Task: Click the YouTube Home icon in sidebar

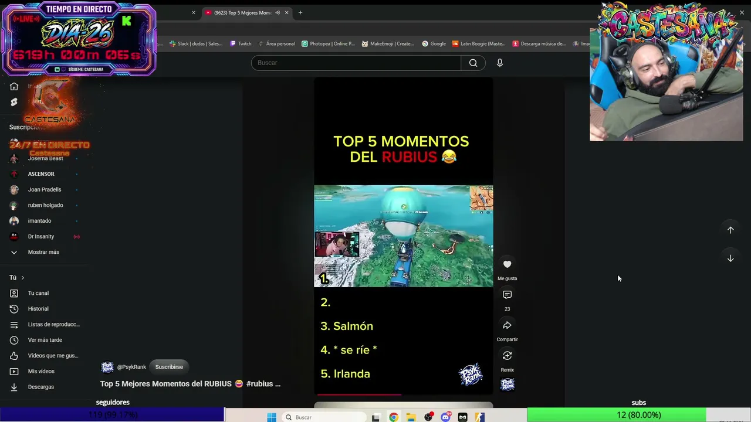Action: (14, 87)
